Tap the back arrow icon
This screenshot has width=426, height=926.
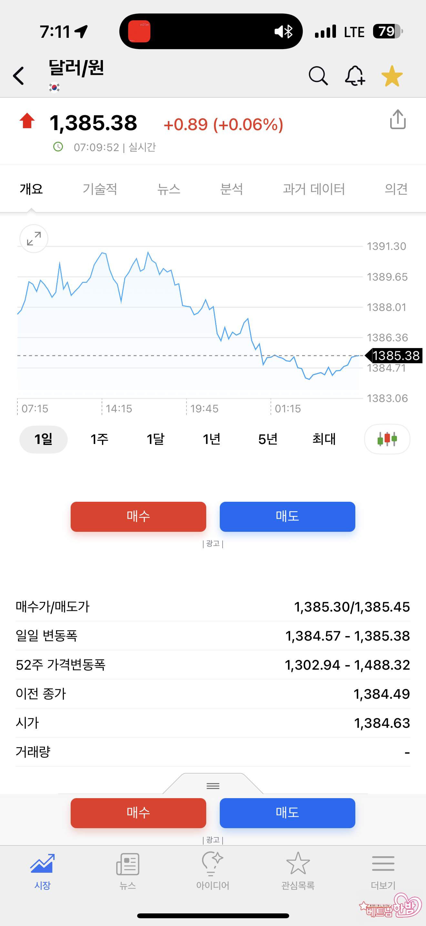[x=19, y=76]
